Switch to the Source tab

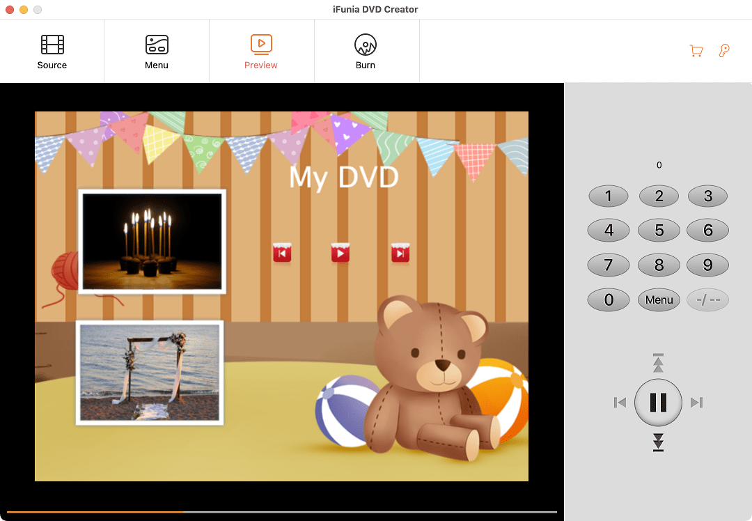point(52,52)
